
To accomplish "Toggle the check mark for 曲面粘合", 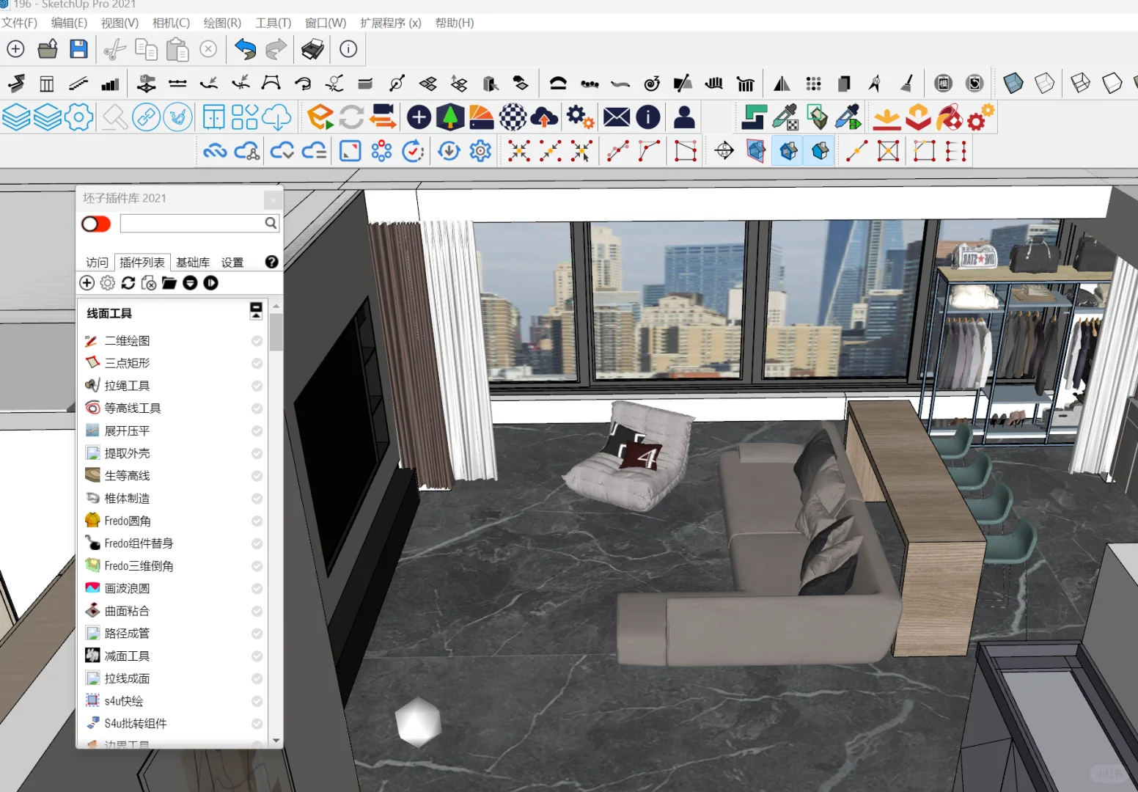I will pyautogui.click(x=257, y=612).
